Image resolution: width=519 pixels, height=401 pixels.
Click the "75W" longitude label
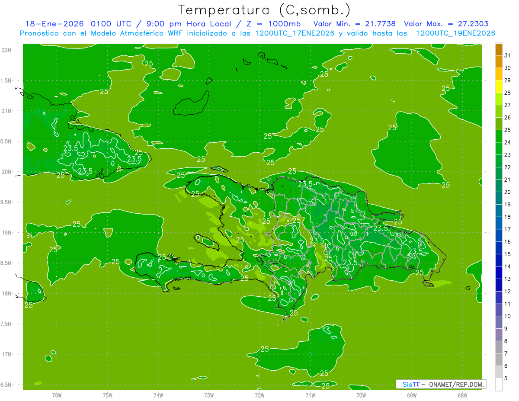[108, 395]
